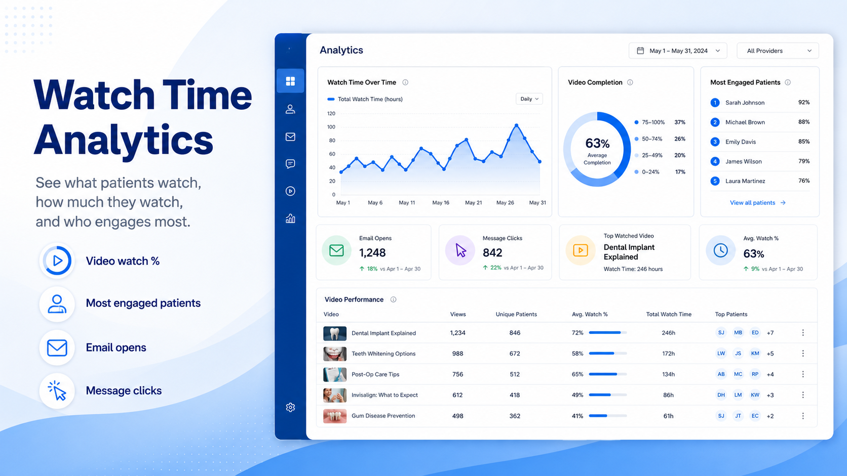Open the patients person icon in sidebar

(x=290, y=109)
